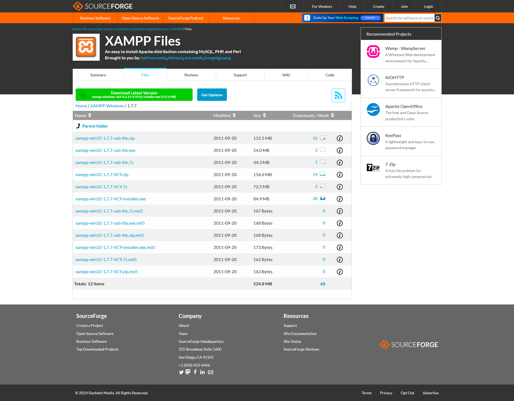The width and height of the screenshot is (514, 401).
Task: Sort the file list by Downloads / Week
Action: coord(314,115)
